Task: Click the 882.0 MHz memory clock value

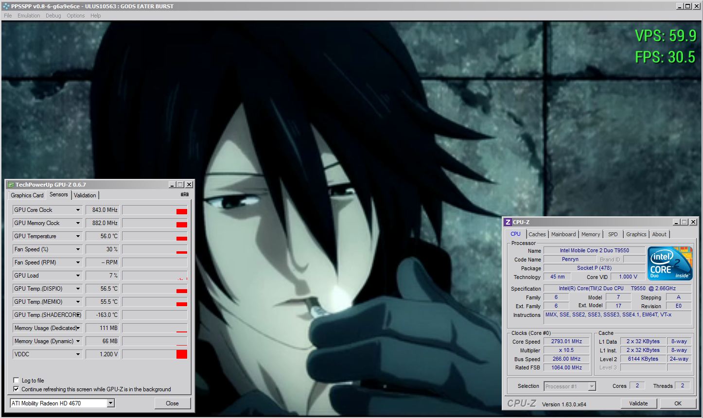Action: (103, 223)
